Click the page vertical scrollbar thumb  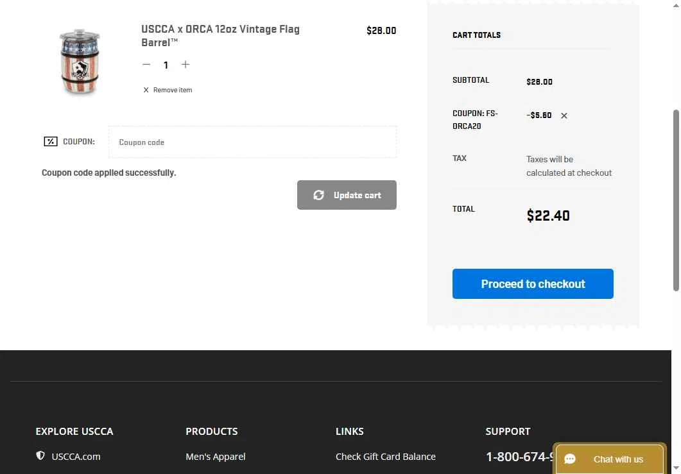[x=676, y=200]
